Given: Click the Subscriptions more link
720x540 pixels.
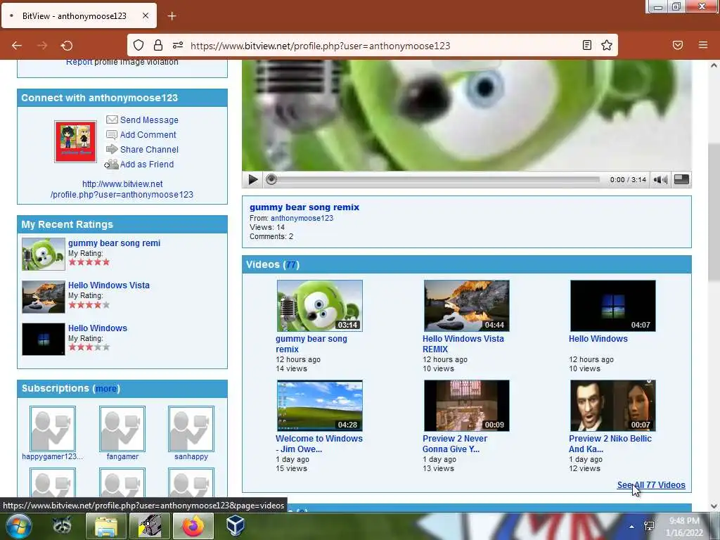Looking at the screenshot, I should (x=106, y=388).
